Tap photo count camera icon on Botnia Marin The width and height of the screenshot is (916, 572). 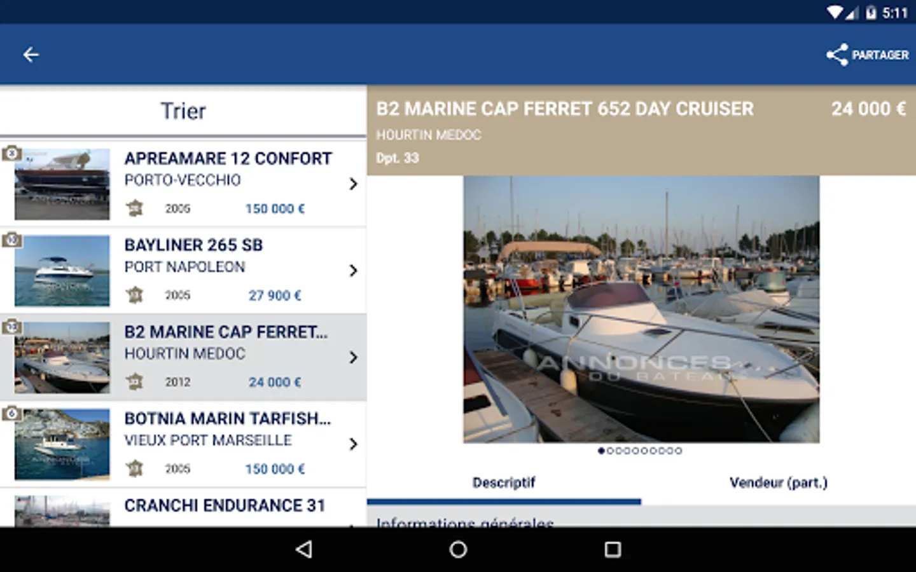(11, 413)
